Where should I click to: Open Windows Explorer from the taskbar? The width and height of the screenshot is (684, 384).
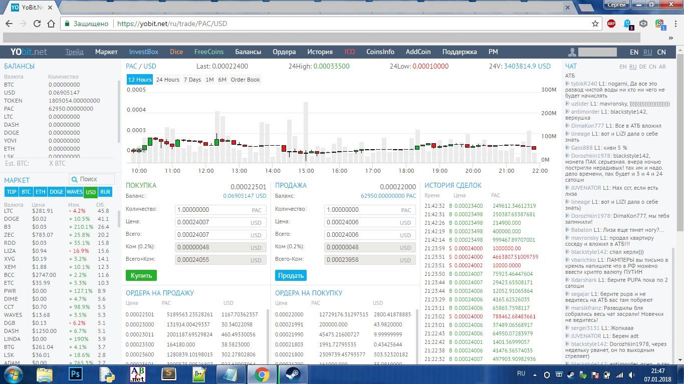point(45,374)
